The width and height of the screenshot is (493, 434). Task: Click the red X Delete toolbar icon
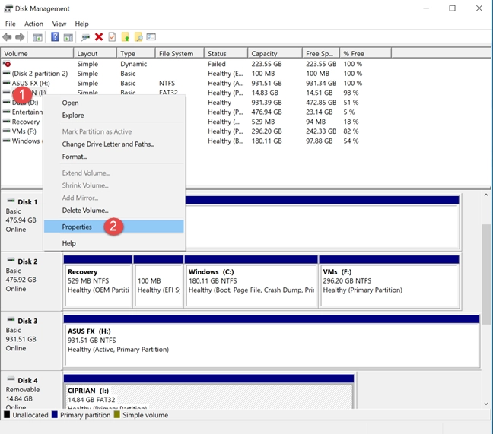pos(99,37)
